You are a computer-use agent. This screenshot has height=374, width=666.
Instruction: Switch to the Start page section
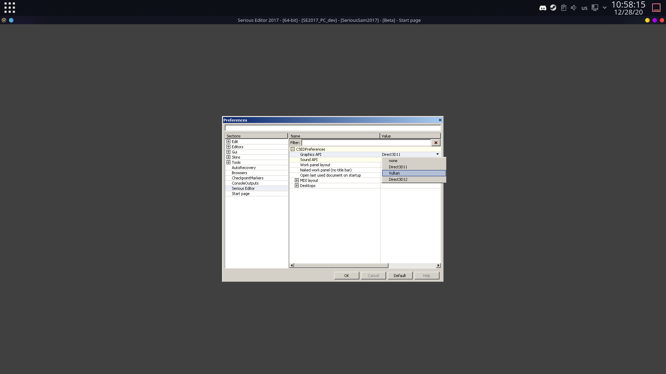point(241,193)
